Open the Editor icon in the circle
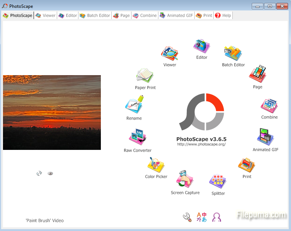The height and width of the screenshot is (231, 291). [202, 46]
